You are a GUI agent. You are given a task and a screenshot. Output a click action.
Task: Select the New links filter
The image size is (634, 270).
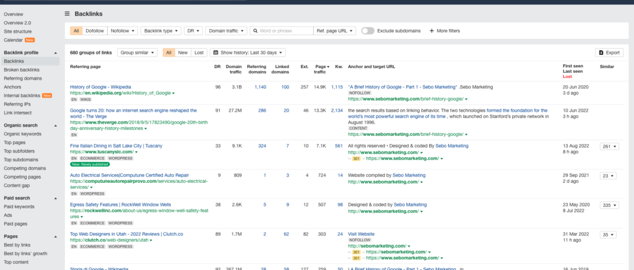pos(183,53)
